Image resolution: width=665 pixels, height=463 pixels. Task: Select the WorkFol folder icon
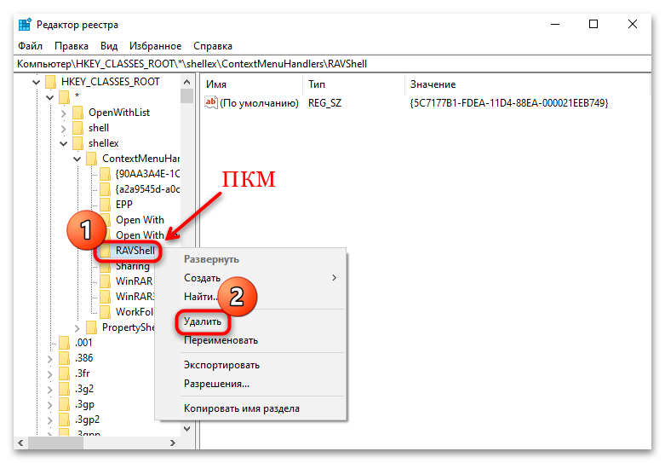(105, 312)
